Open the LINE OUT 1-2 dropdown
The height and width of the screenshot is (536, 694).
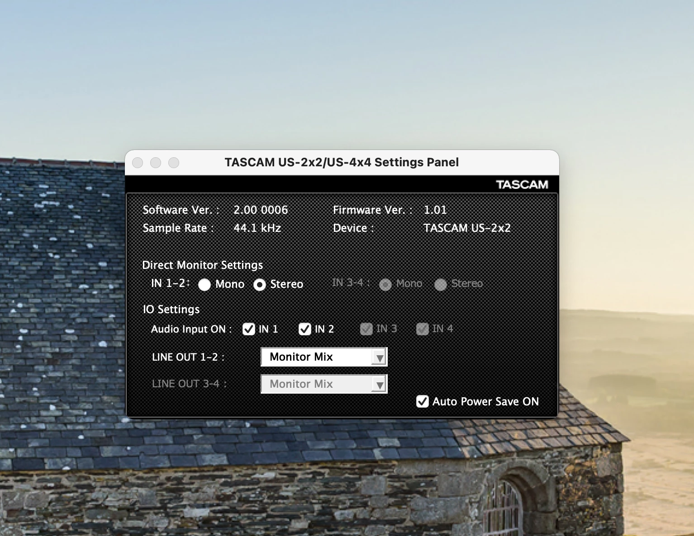324,357
